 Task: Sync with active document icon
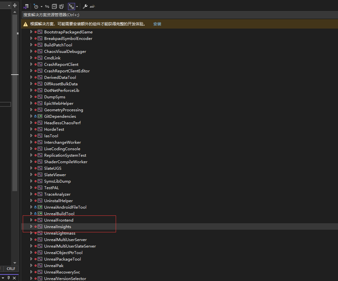coord(47,6)
